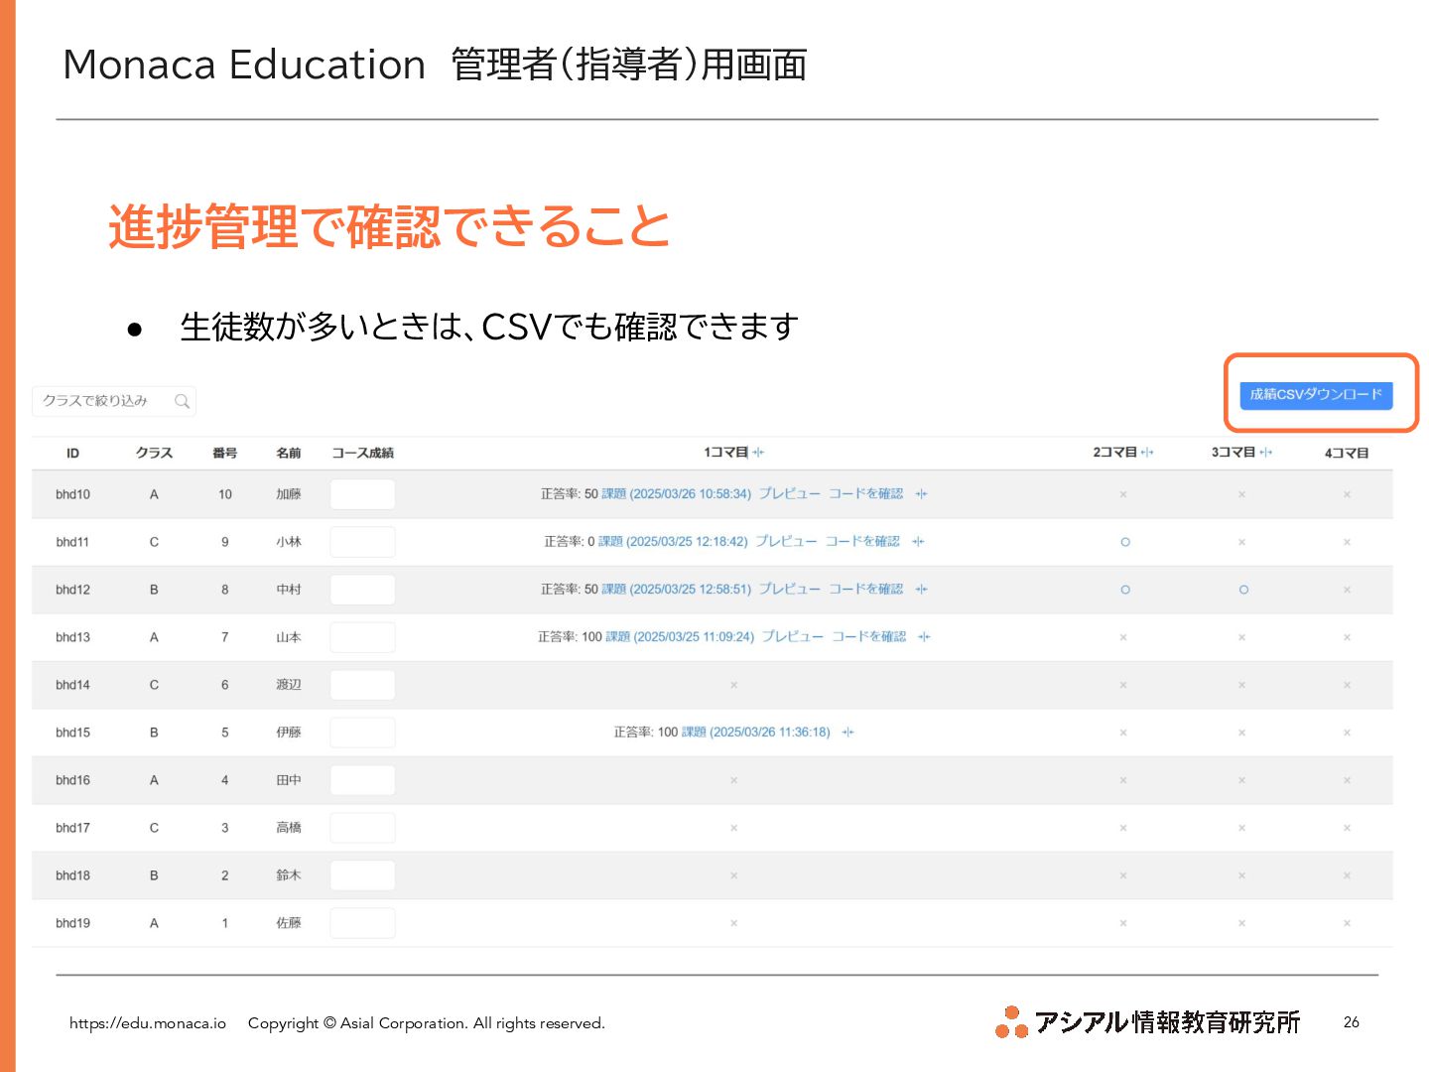The width and height of the screenshot is (1429, 1072).
Task: Click the 番号 column header
Action: point(225,454)
